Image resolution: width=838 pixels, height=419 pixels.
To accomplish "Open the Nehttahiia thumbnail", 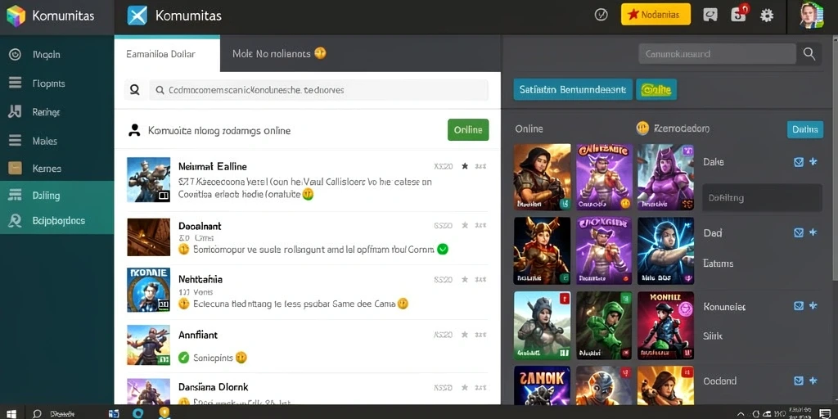I will (x=149, y=290).
